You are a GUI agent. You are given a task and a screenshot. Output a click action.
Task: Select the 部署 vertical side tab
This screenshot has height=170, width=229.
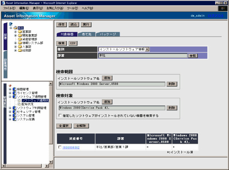coord(6,36)
